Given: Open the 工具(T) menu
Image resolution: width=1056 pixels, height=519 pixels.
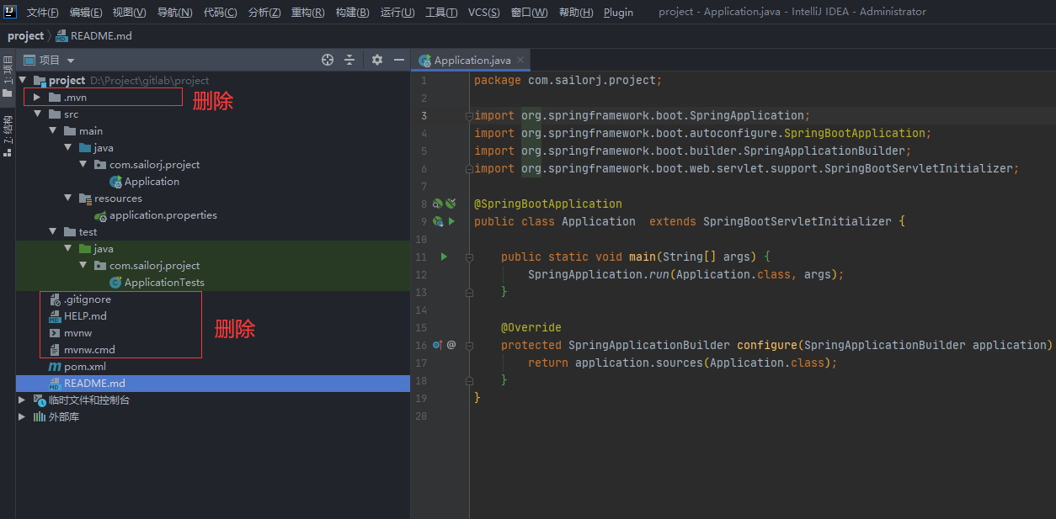Looking at the screenshot, I should [x=441, y=12].
